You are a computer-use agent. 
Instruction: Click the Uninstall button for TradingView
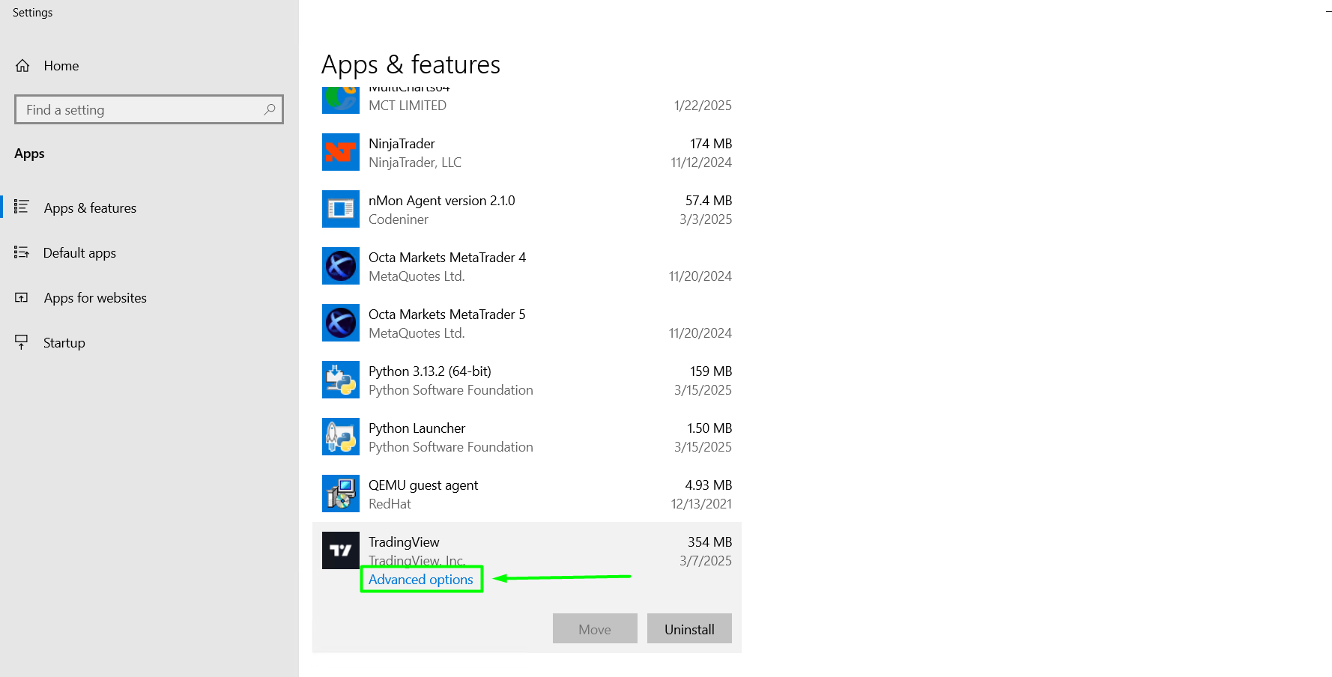tap(689, 629)
